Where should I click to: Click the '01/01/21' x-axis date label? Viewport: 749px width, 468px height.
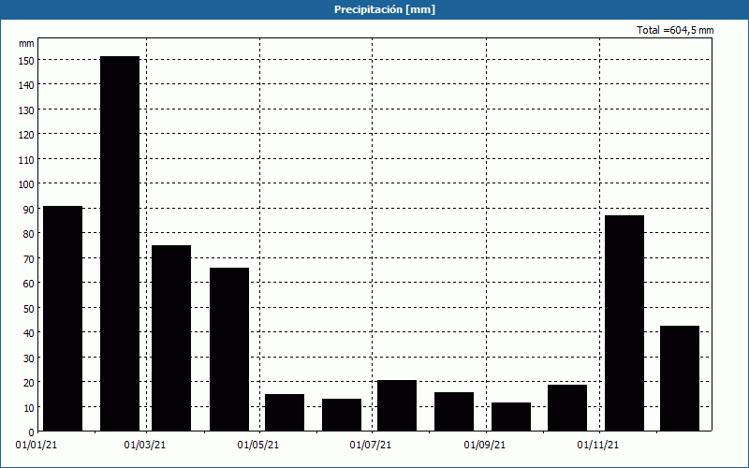coord(37,446)
